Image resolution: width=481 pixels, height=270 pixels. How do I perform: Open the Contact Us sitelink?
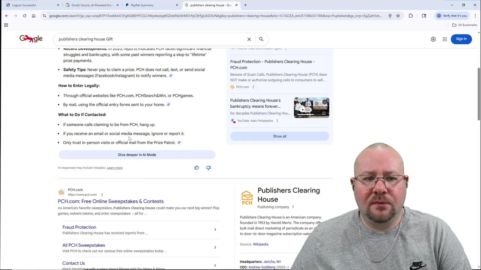(x=74, y=263)
